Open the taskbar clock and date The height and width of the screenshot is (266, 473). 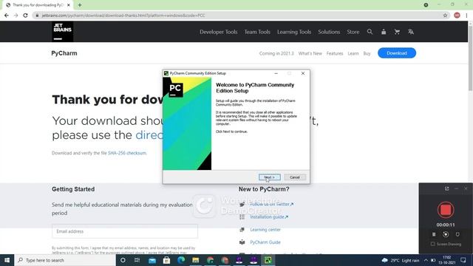coord(446,260)
